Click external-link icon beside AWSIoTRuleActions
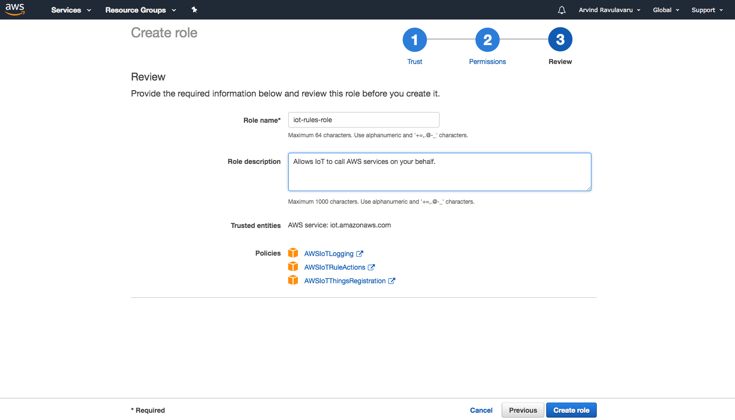Viewport: 735px width, 420px height. coord(371,267)
